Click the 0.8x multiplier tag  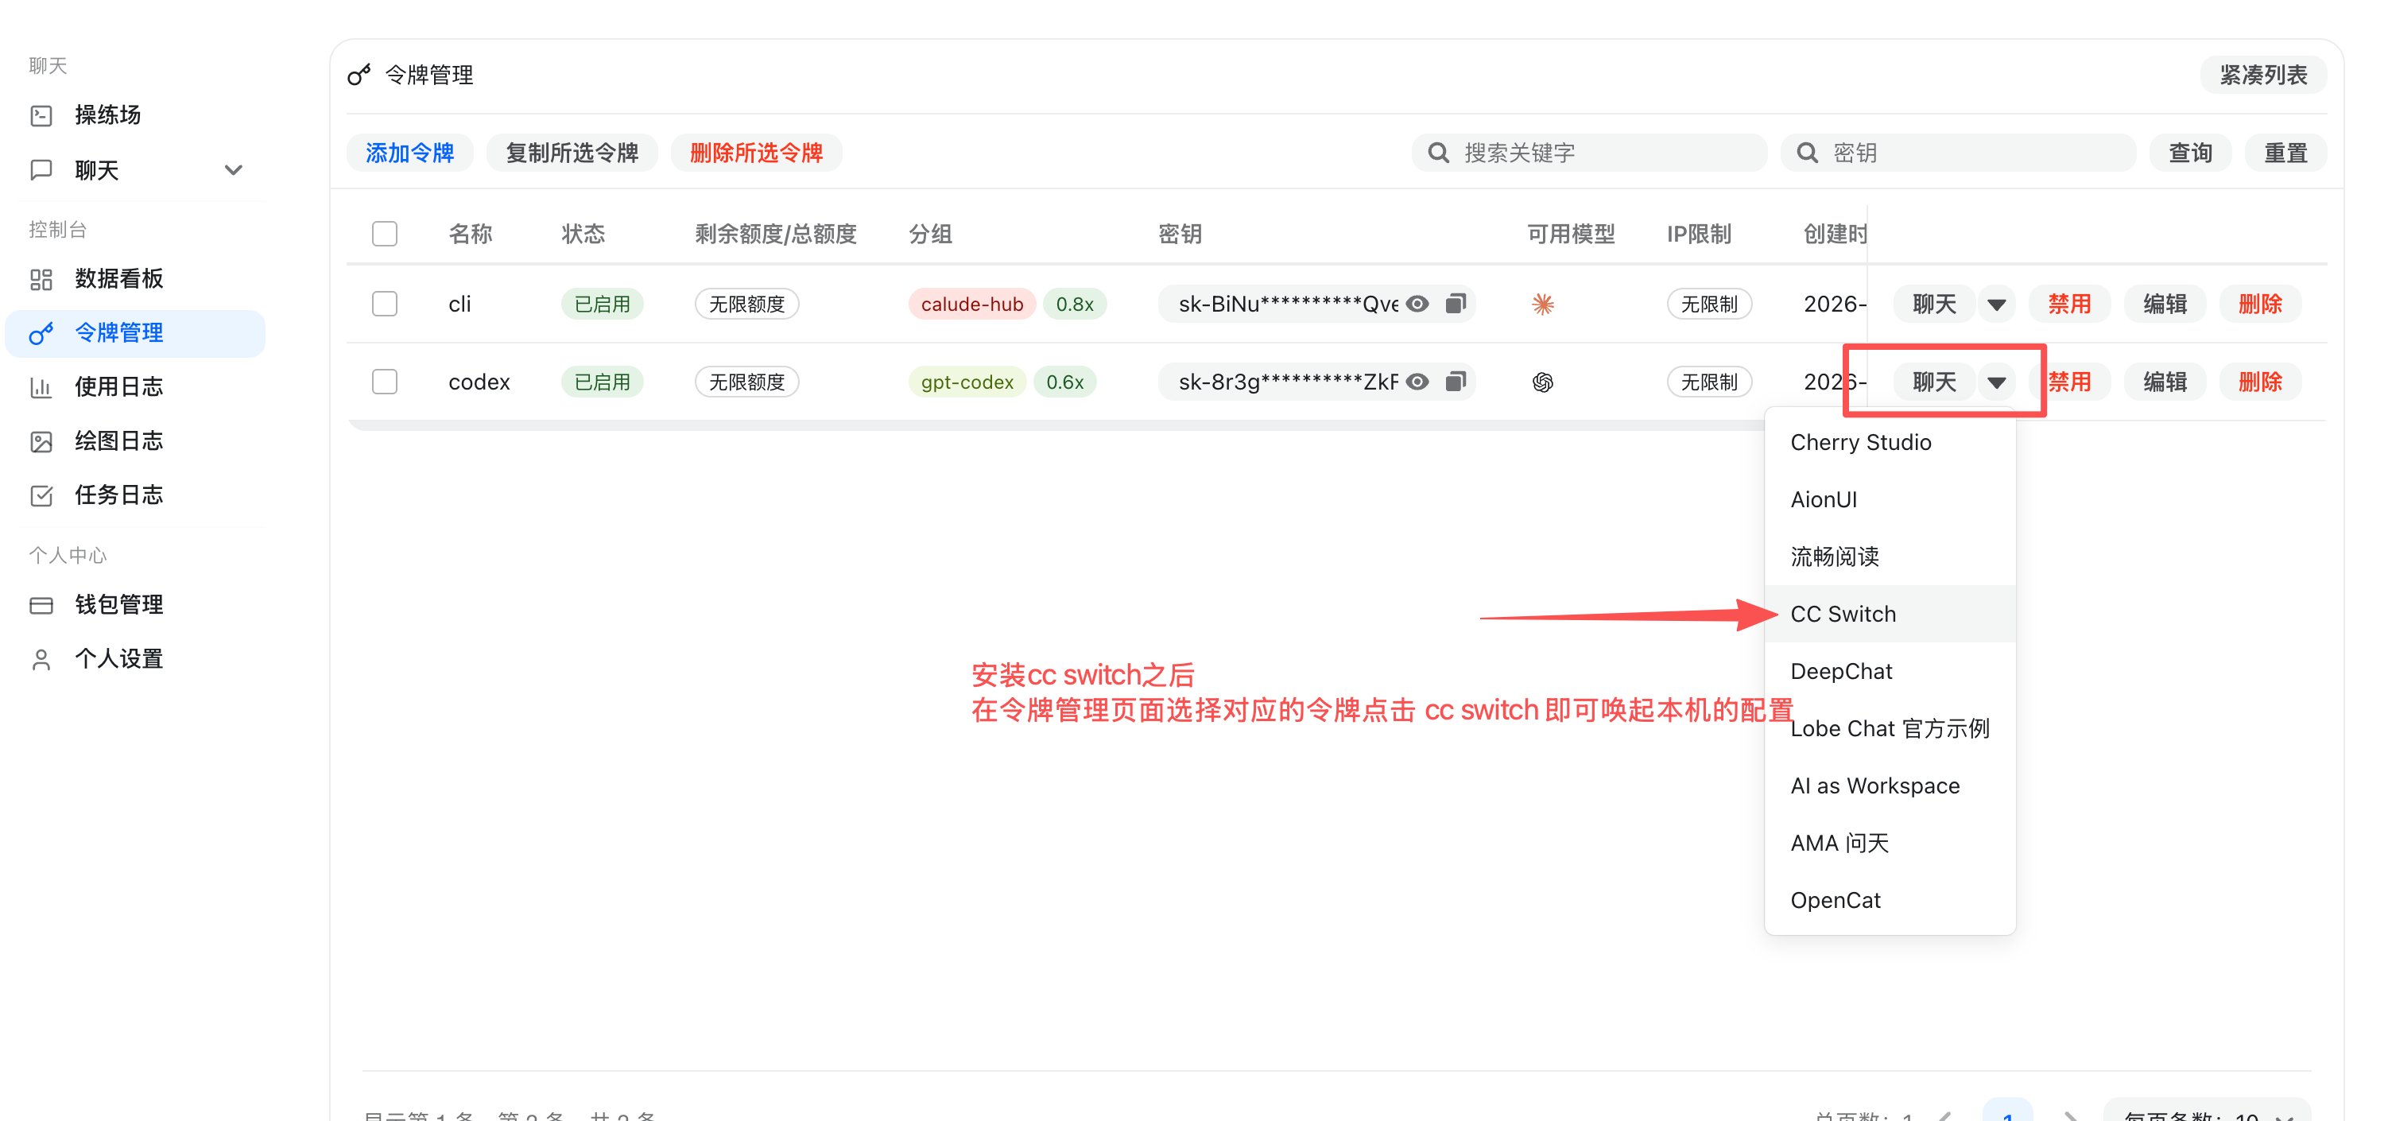tap(1075, 304)
